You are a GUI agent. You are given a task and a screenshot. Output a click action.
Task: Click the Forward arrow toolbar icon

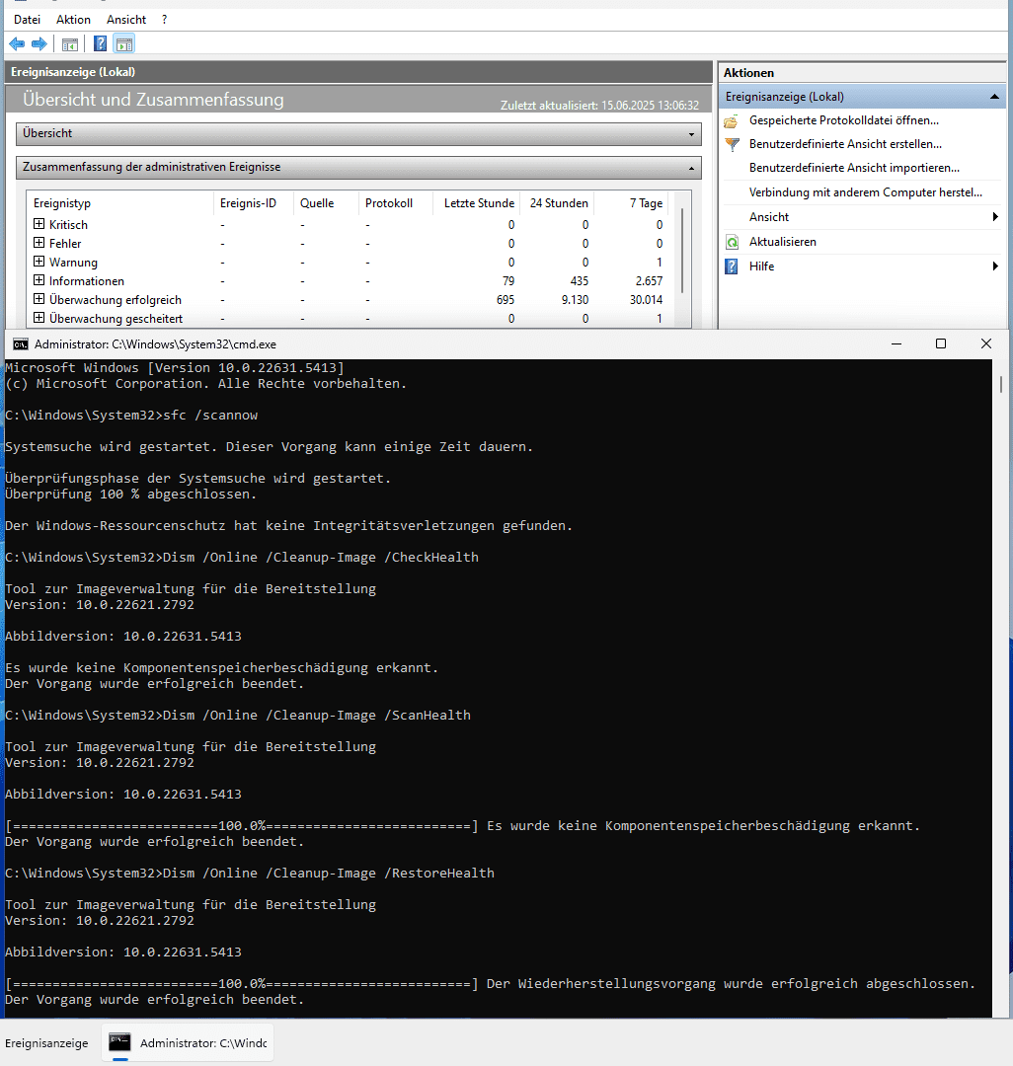(x=39, y=44)
